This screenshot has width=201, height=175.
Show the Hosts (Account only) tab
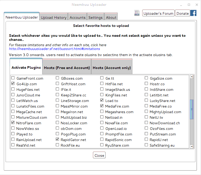coord(112,68)
